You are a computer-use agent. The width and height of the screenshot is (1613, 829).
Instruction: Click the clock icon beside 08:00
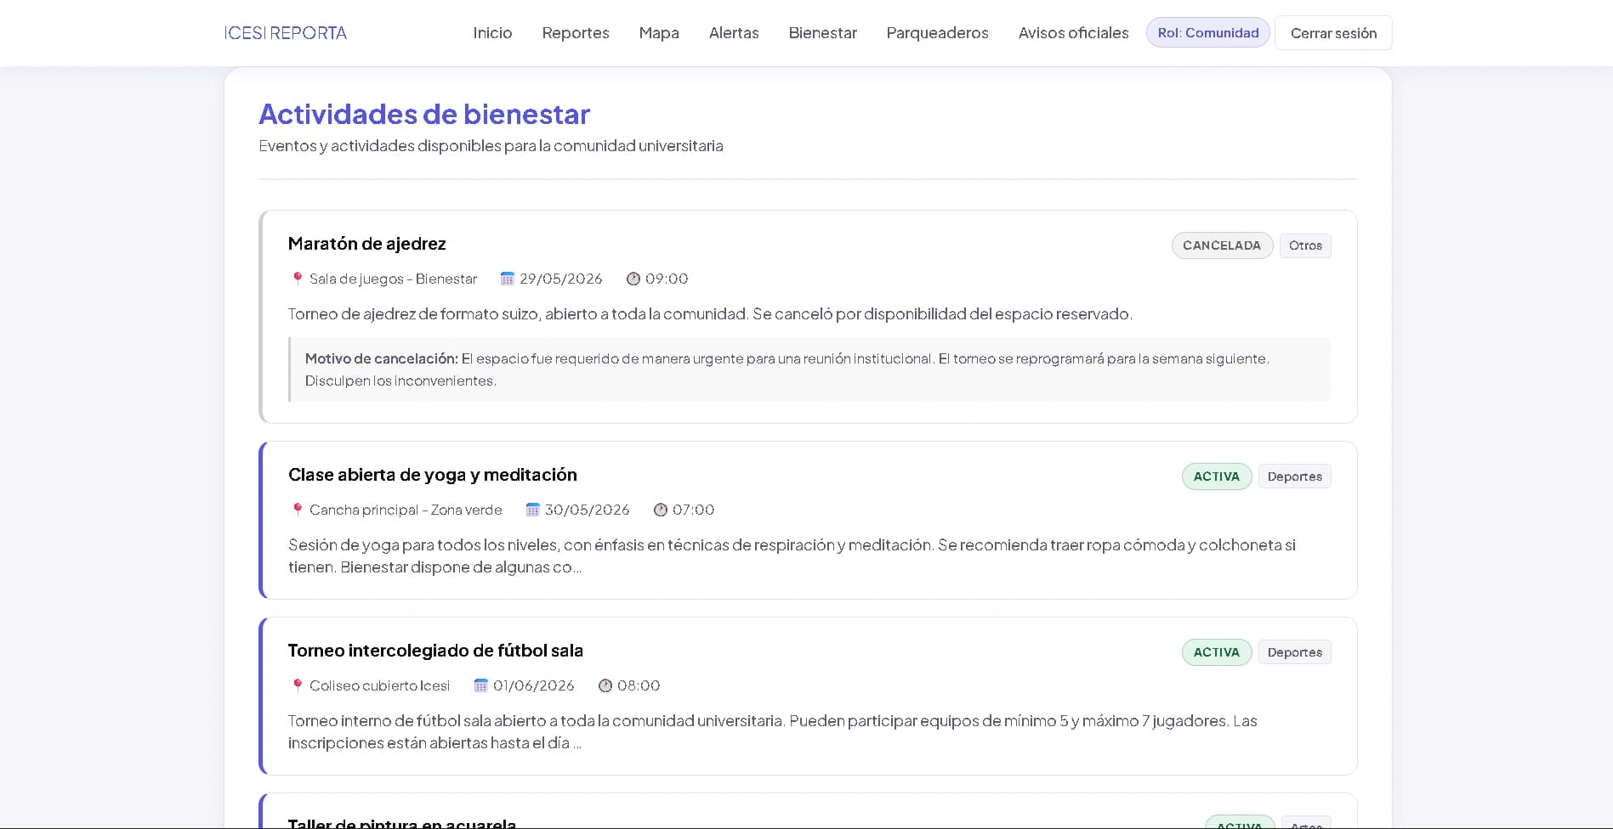tap(605, 685)
